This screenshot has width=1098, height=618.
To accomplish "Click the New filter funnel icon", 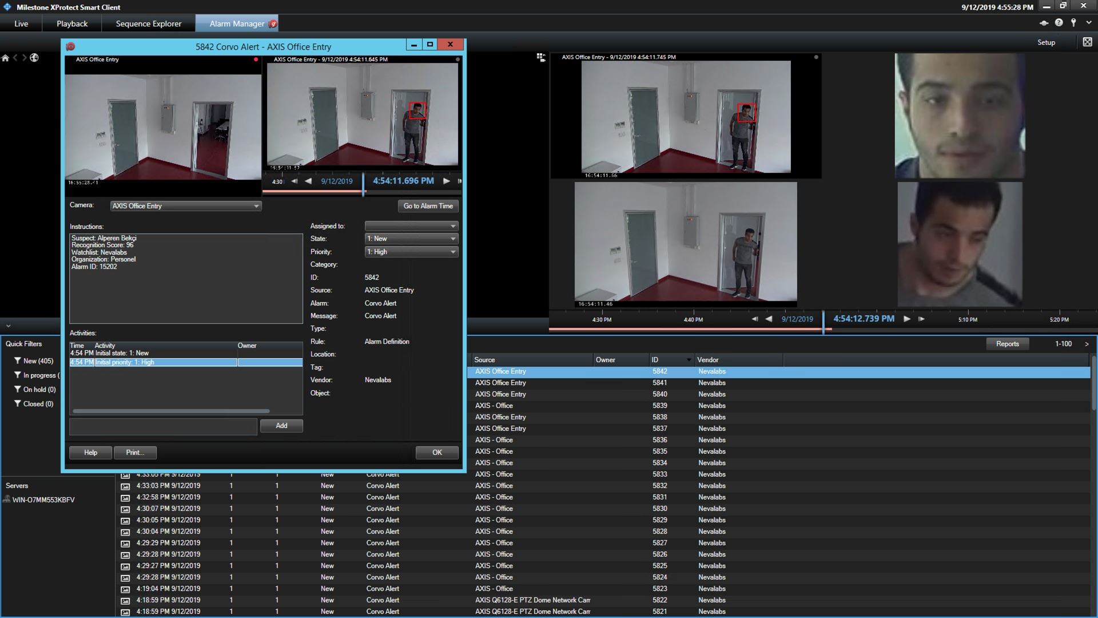I will pos(17,361).
